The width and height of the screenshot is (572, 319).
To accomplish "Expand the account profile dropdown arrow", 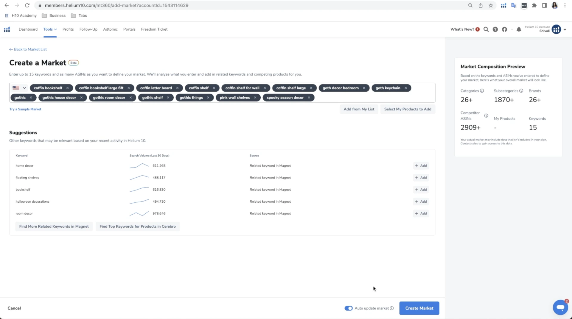I will click(565, 29).
